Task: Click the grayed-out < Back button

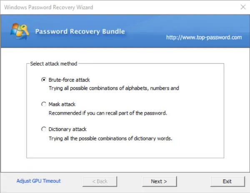Action: pos(100,181)
